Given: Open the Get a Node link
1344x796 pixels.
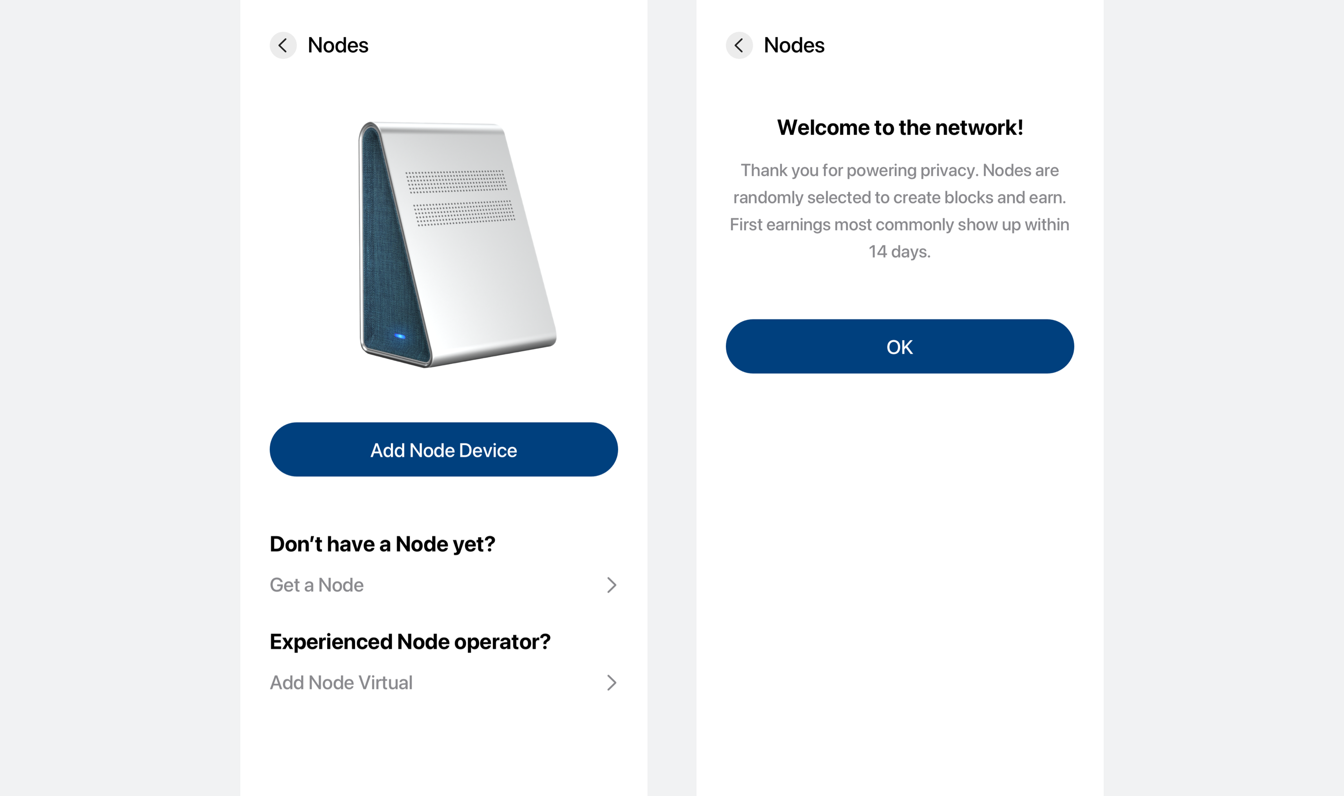Looking at the screenshot, I should (x=317, y=585).
